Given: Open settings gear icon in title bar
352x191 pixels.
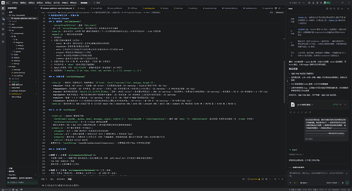Looking at the screenshot, I should (321, 3).
